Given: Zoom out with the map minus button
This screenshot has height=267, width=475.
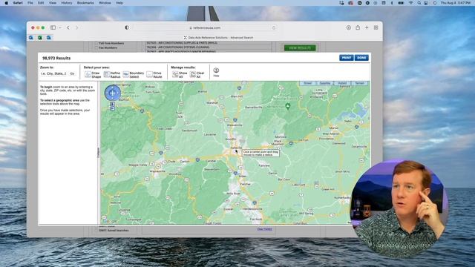Looking at the screenshot, I should (112, 108).
